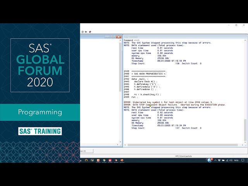Click the 'ERROR: Undeclared key symbol k' log line

tap(168, 102)
